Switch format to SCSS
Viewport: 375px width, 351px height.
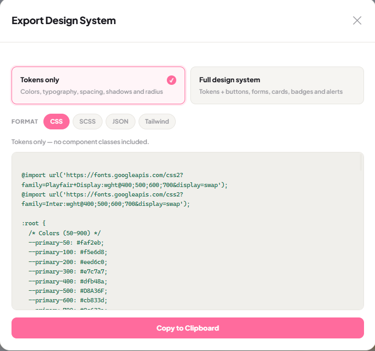pyautogui.click(x=87, y=122)
